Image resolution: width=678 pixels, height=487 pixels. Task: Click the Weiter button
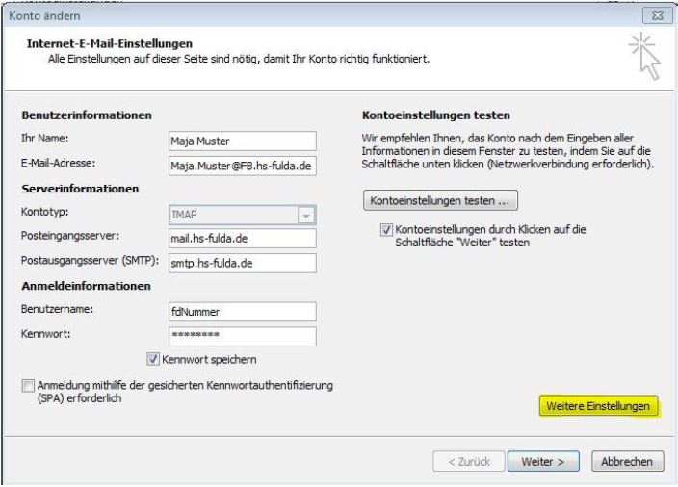pos(543,461)
